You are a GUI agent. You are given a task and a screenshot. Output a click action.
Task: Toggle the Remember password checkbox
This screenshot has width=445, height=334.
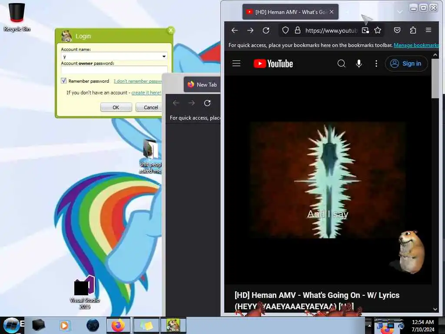pyautogui.click(x=64, y=81)
